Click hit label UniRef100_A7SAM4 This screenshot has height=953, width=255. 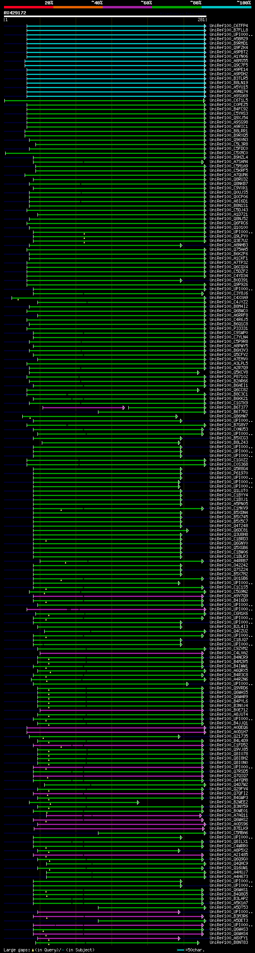tap(229, 162)
